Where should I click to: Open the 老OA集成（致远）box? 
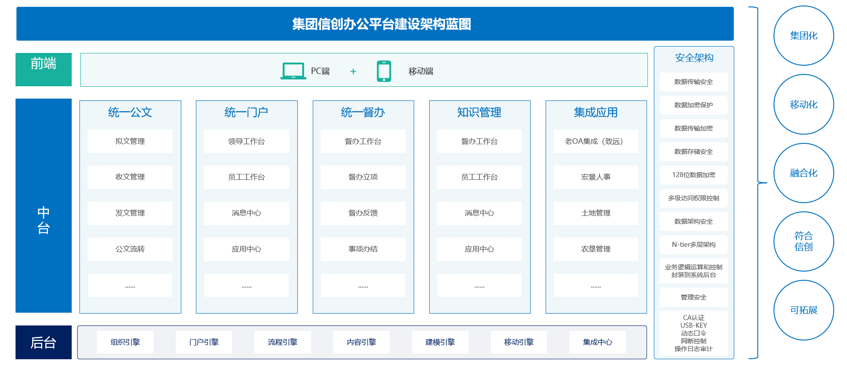click(x=596, y=141)
